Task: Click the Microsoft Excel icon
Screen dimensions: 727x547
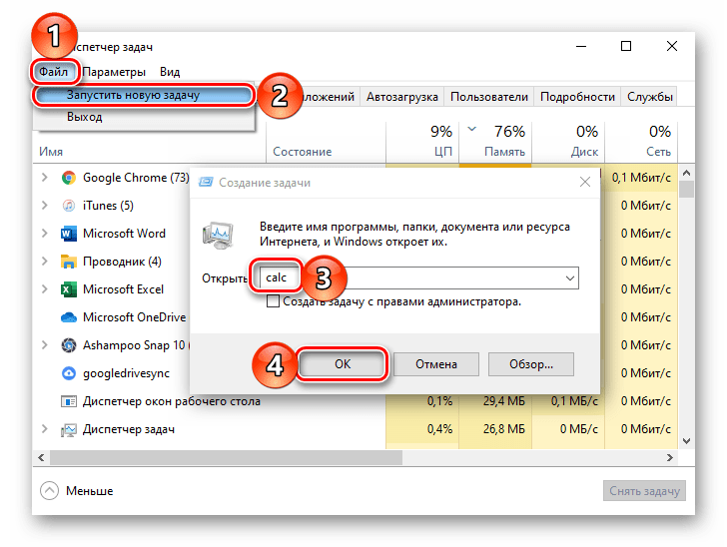Action: pos(69,289)
